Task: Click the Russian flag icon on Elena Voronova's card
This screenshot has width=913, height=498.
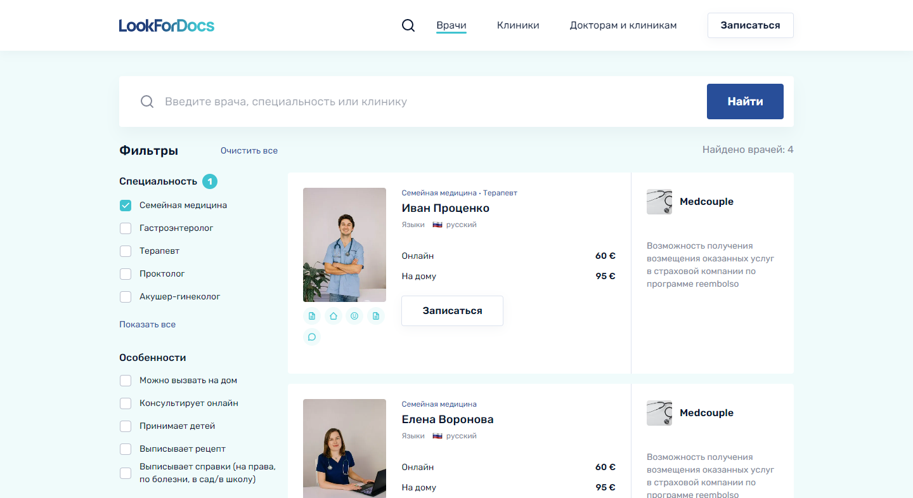Action: 437,435
